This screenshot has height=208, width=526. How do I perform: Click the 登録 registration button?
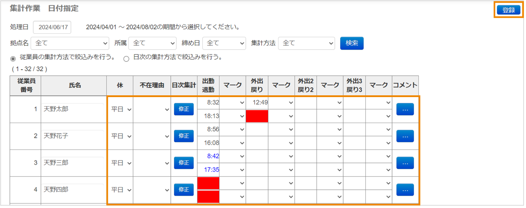(x=509, y=10)
